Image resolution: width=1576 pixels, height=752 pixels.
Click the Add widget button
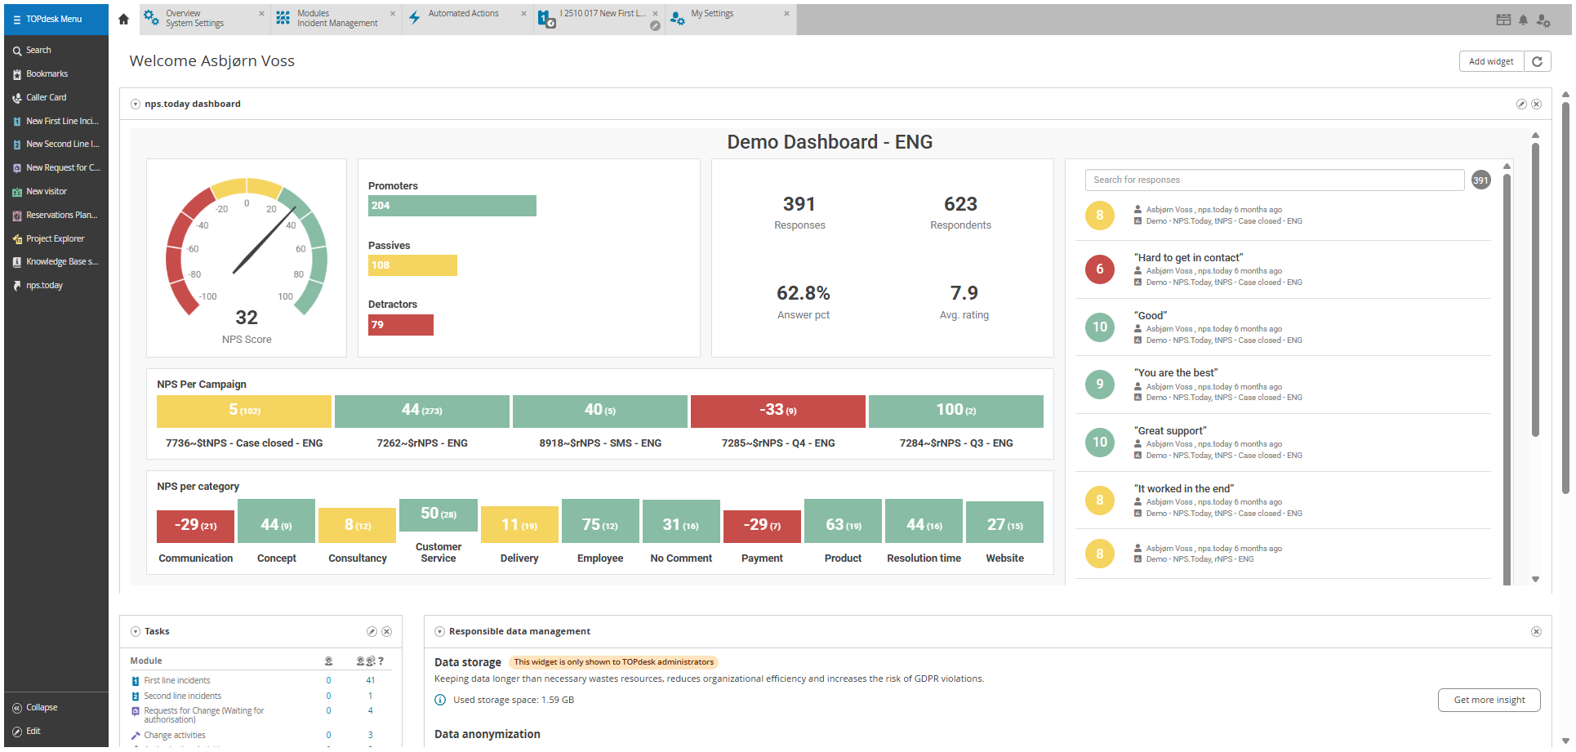click(x=1491, y=61)
